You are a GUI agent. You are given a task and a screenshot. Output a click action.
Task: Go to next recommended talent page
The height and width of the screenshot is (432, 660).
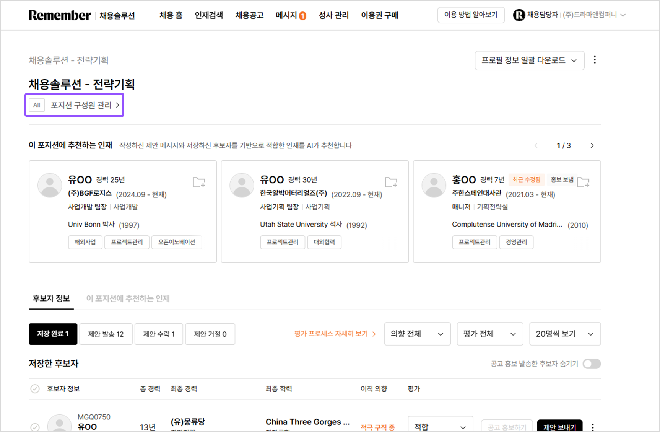[x=592, y=145]
